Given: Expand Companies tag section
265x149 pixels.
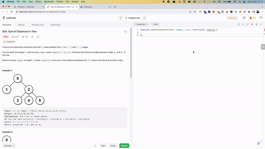Looking at the screenshot, I should point(9,42).
